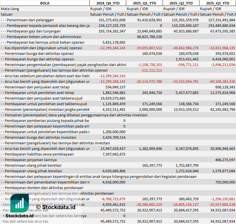The height and width of the screenshot is (224, 236).
Task: Select Penerimaan bunga dari aktivitas operasi label
Action: click(x=39, y=53)
